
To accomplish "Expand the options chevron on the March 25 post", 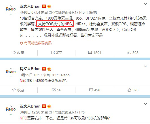I will (145, 66).
